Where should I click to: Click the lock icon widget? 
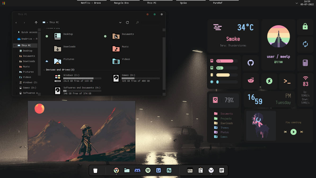click(x=305, y=27)
